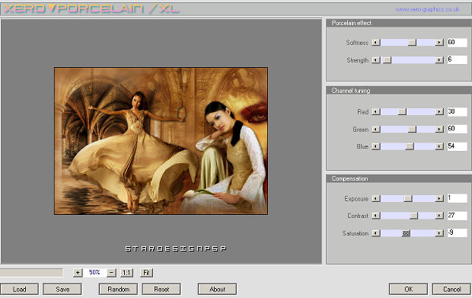Click the Contrast slider thumb
Viewport: 472px width, 298px height.
coord(413,216)
